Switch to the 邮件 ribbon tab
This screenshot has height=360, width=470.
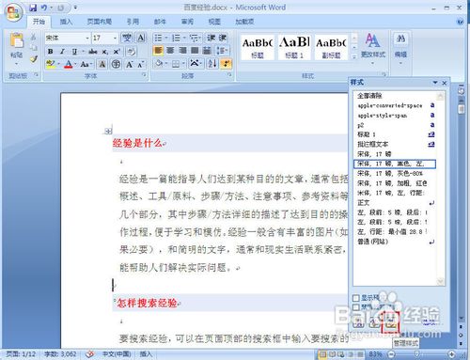pyautogui.click(x=160, y=22)
